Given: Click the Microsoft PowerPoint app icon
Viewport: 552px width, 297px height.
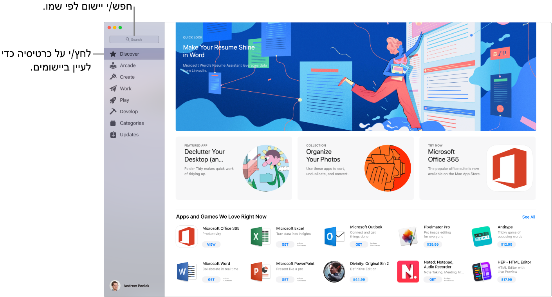Looking at the screenshot, I should click(260, 272).
